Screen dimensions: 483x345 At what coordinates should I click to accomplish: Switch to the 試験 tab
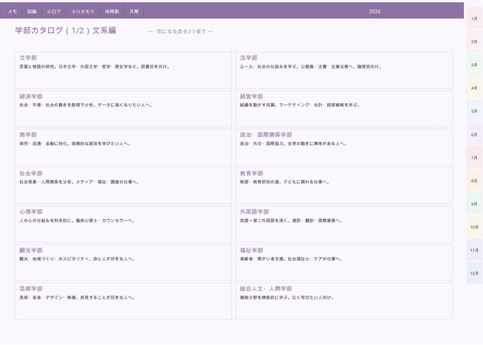32,11
